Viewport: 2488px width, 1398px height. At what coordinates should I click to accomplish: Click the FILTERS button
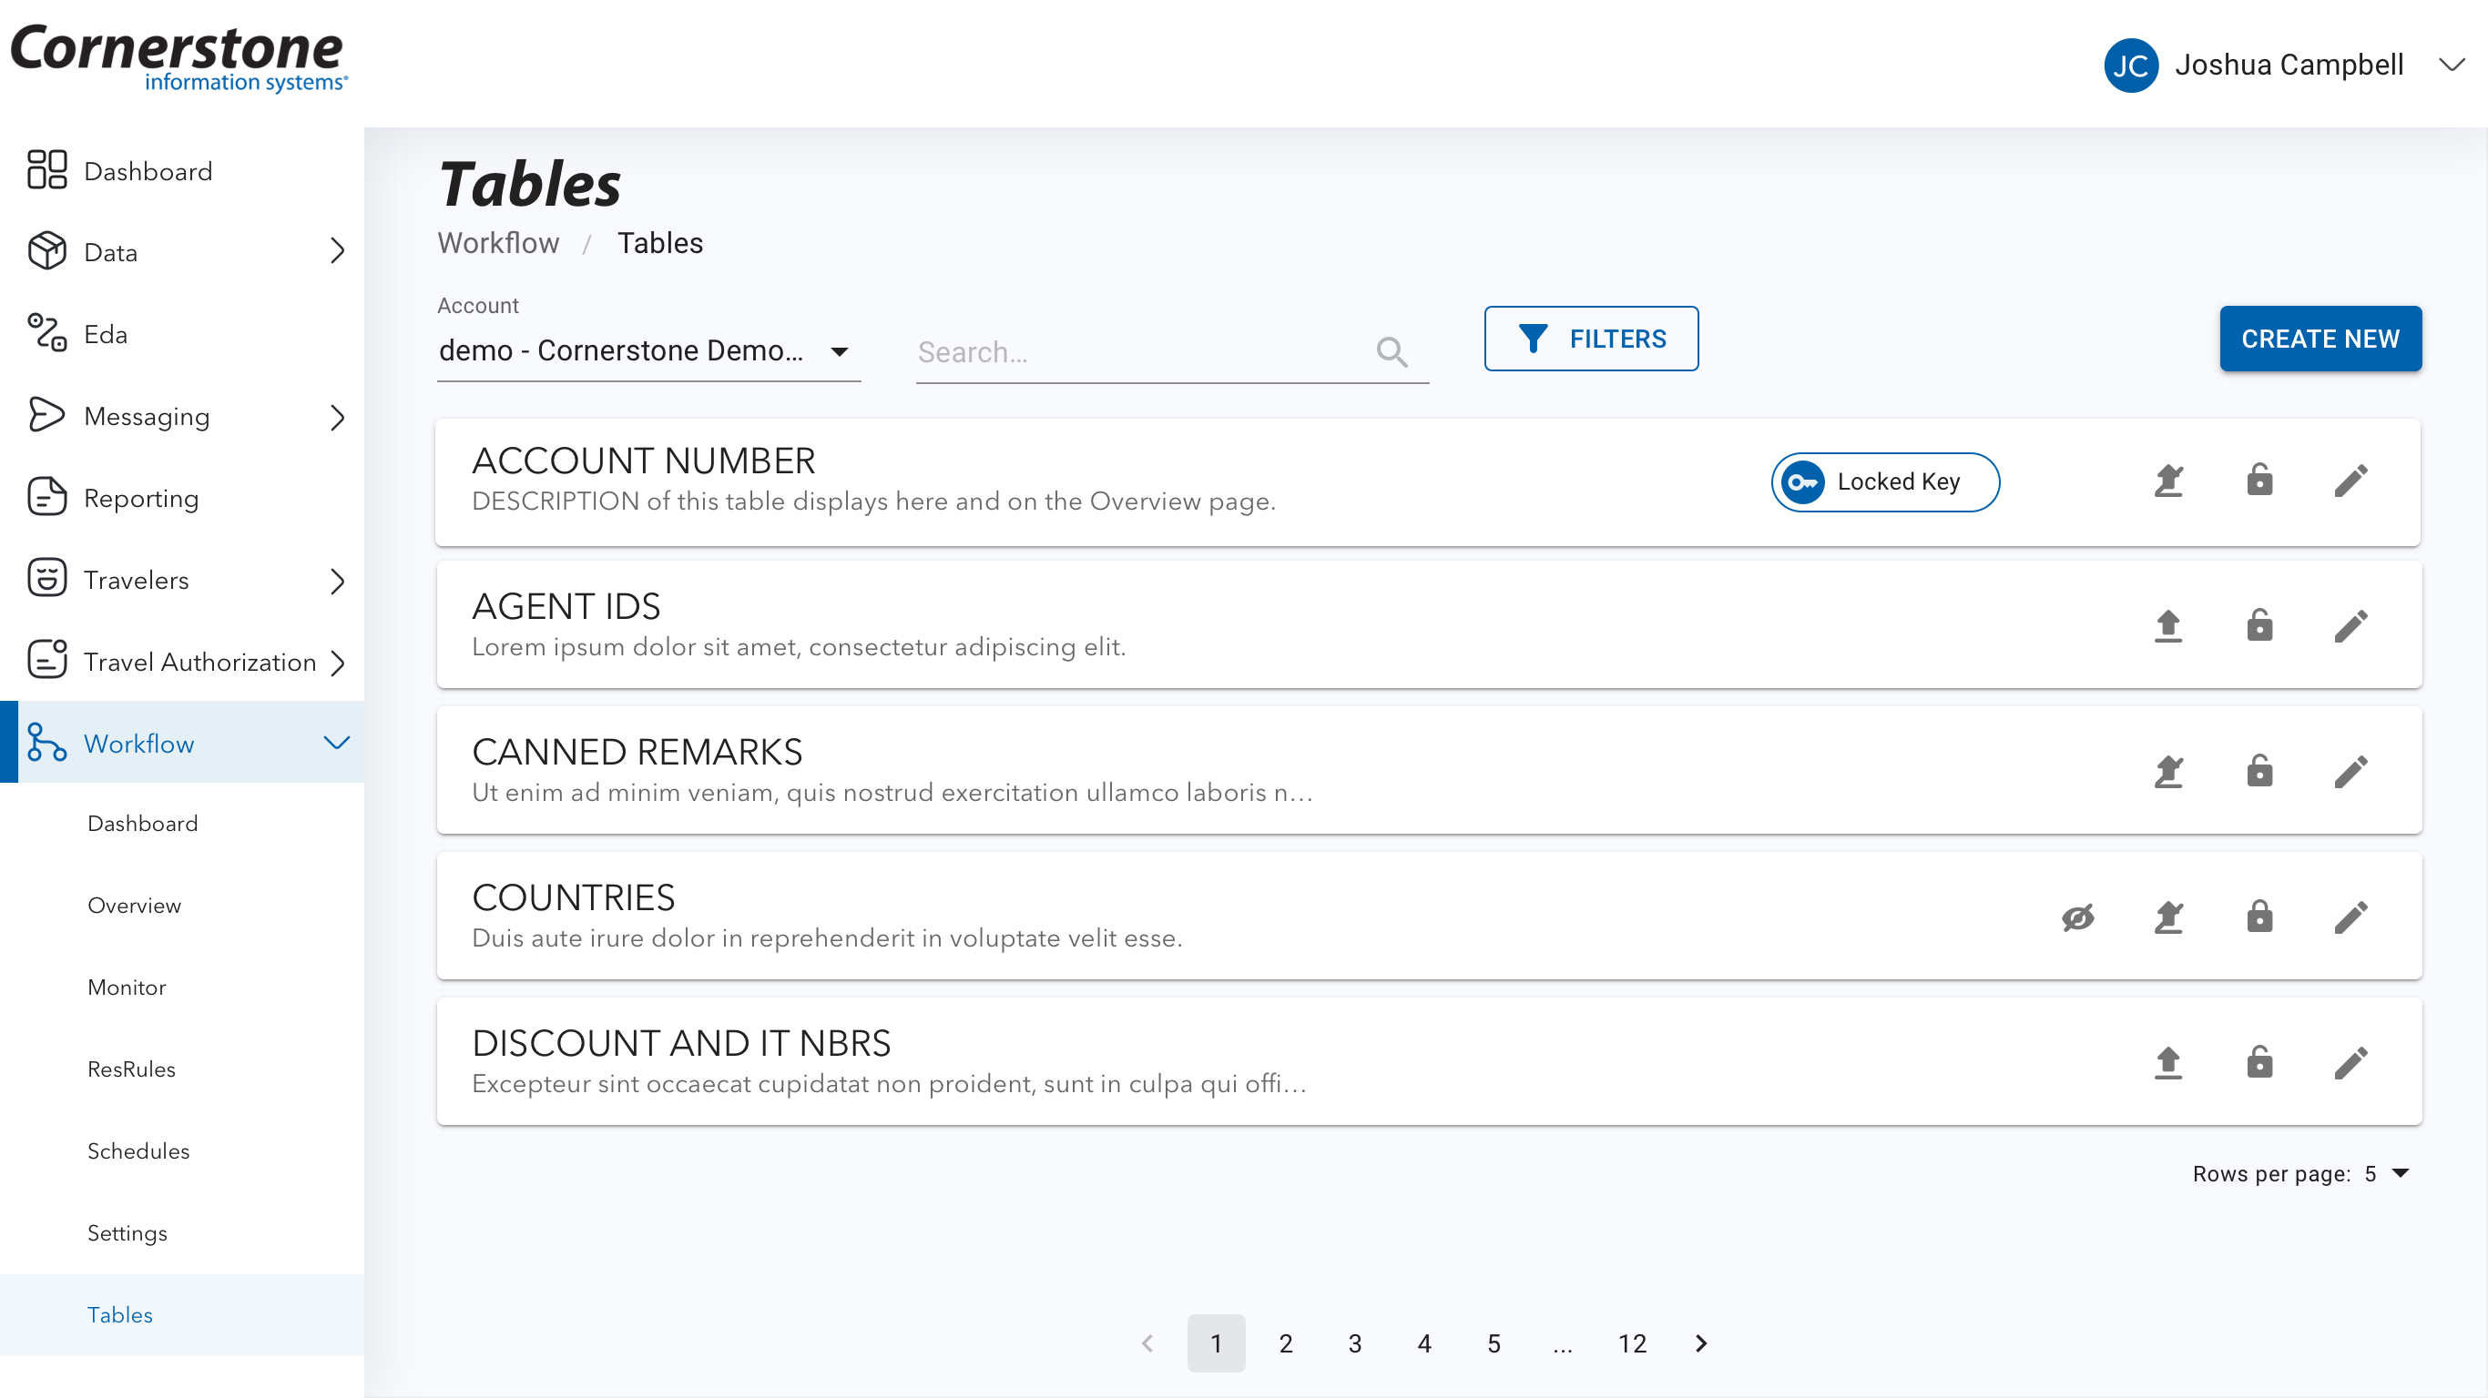coord(1591,339)
